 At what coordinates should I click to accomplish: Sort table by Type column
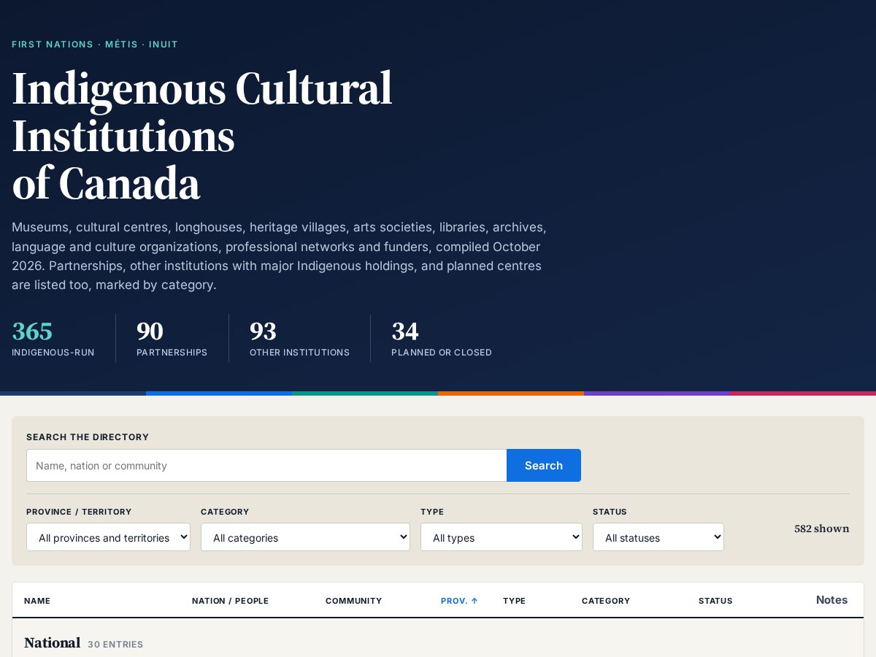point(514,601)
